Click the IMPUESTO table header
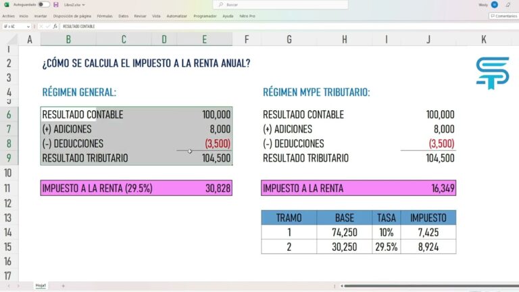The image size is (519, 292). coord(428,218)
